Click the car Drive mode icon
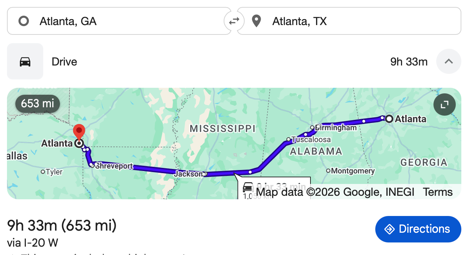This screenshot has height=255, width=469. click(25, 62)
